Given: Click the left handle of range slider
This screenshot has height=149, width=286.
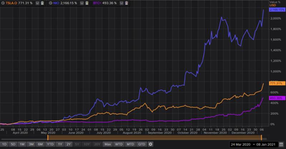Looking at the screenshot, I should [48, 138].
